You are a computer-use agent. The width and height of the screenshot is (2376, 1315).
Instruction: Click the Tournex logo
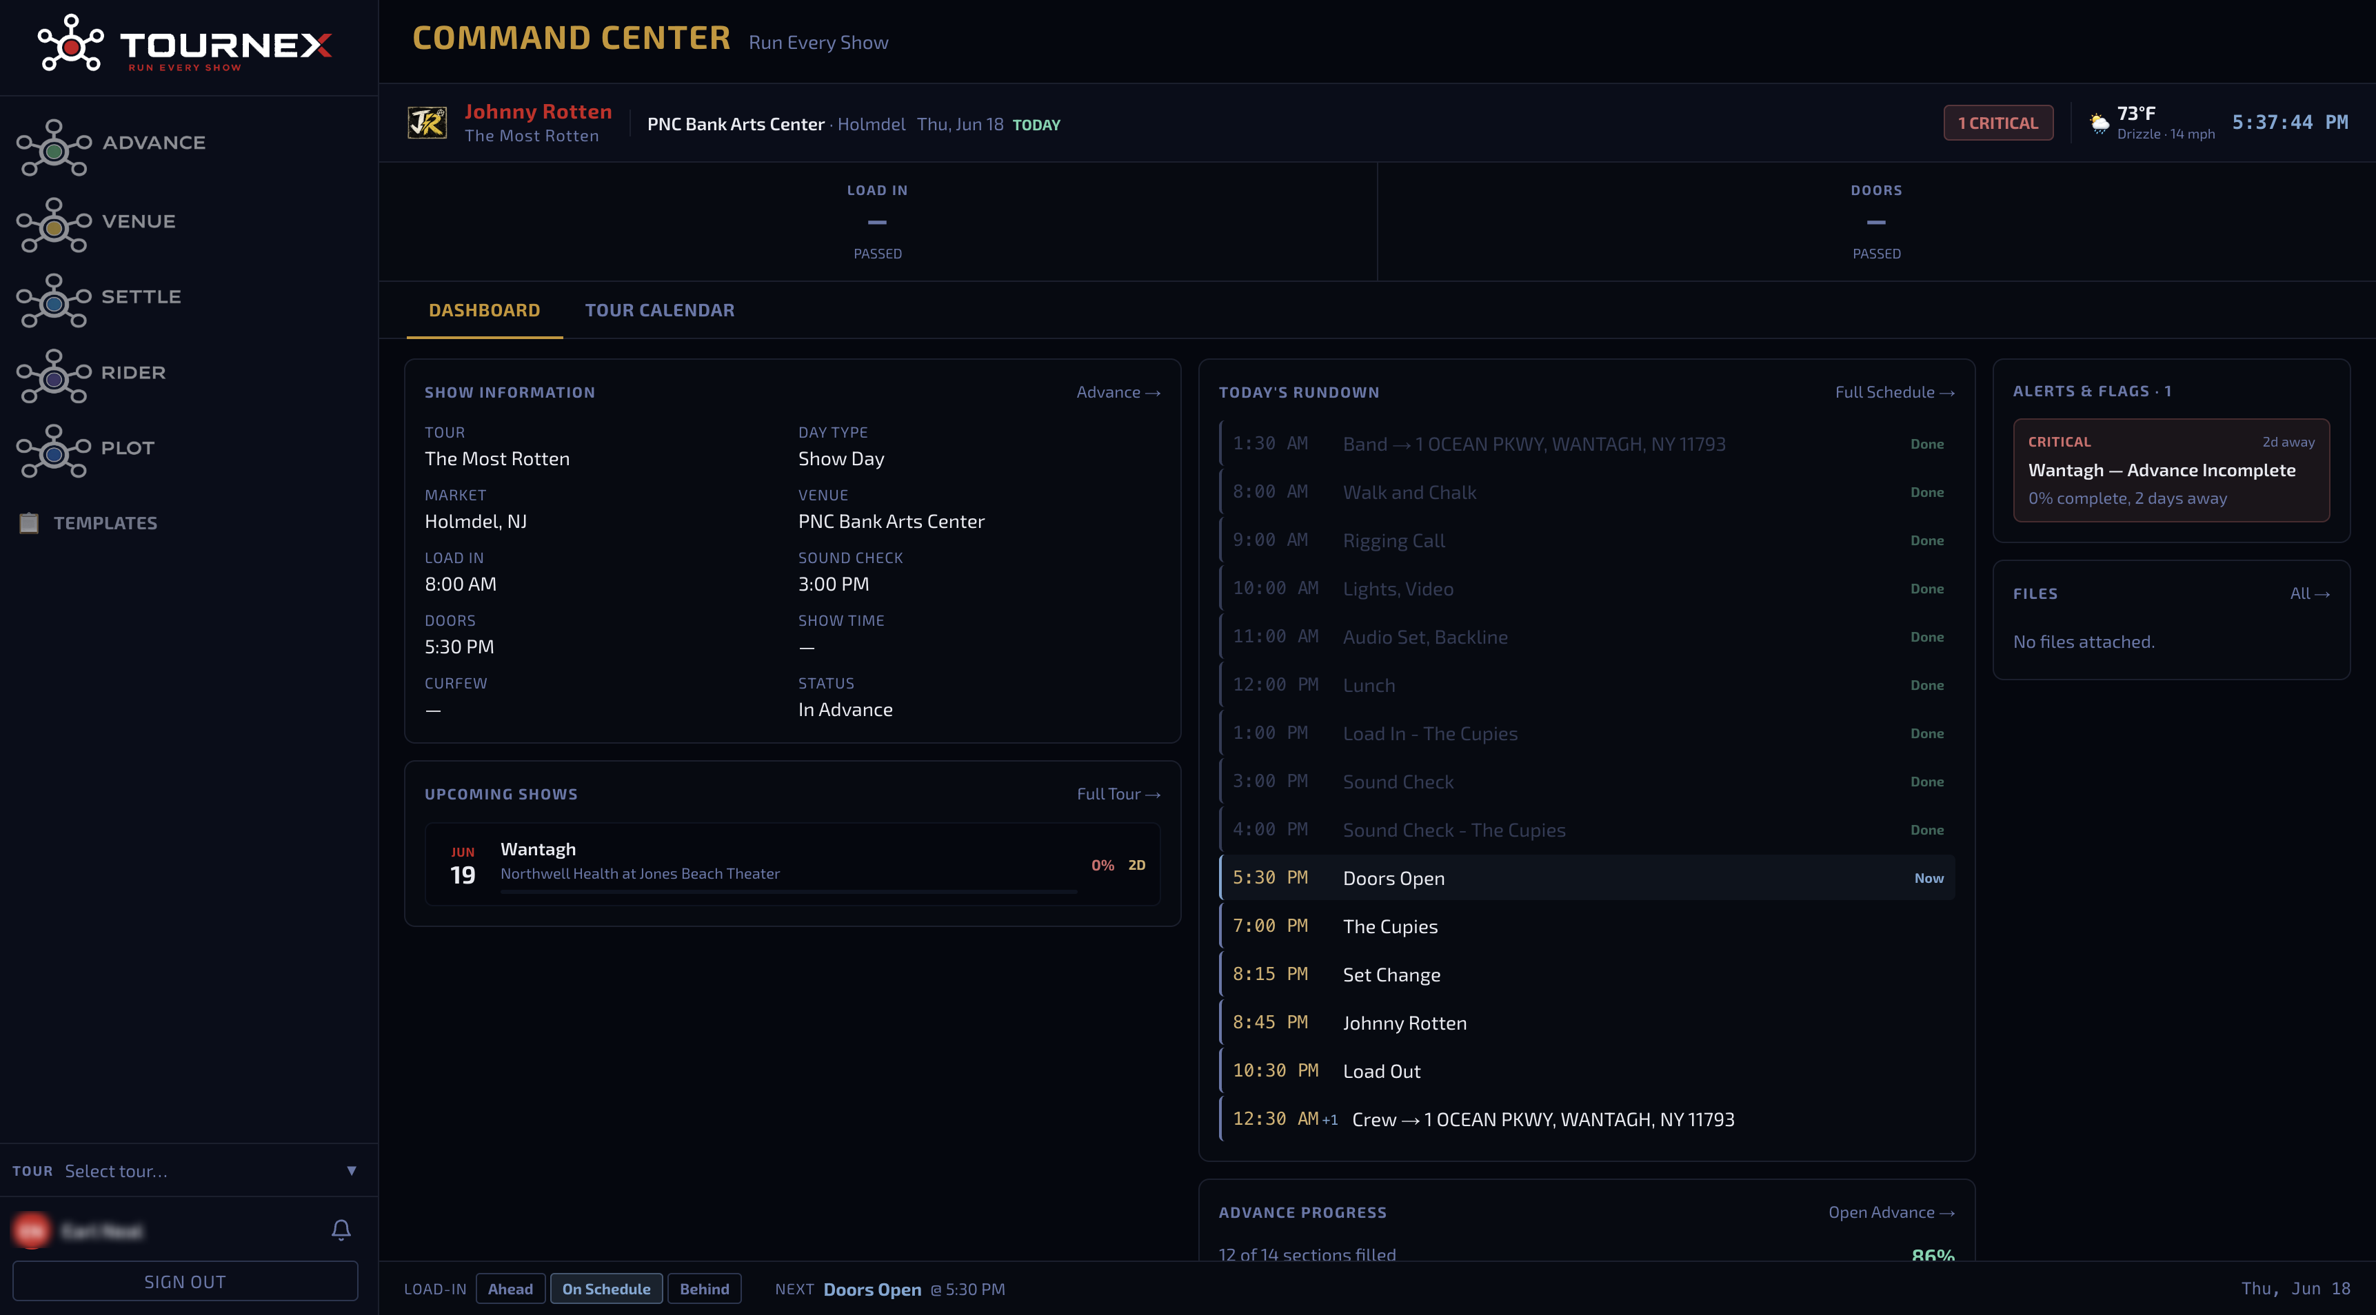185,44
